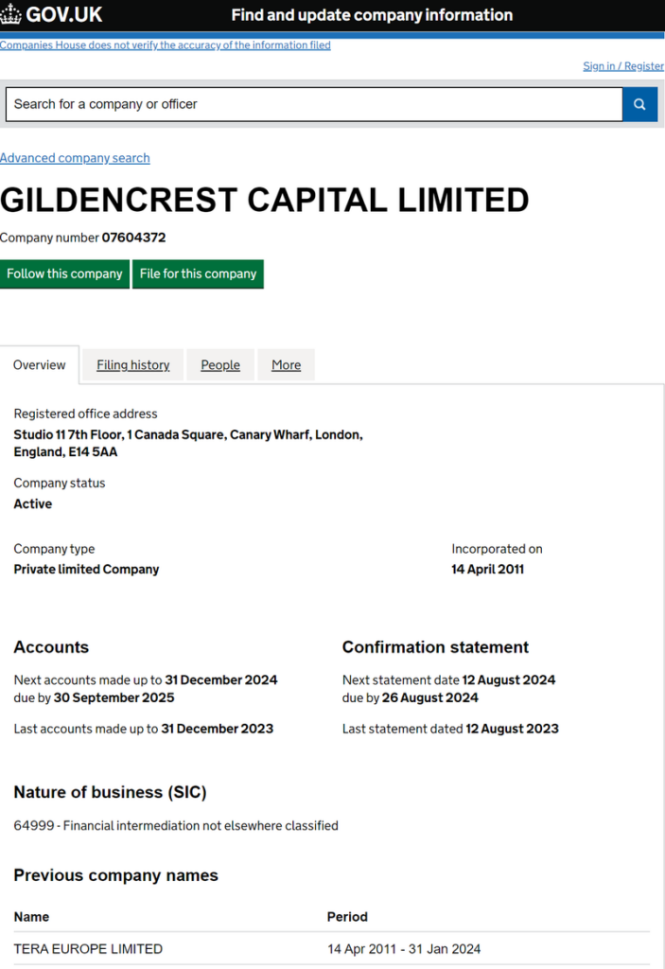This screenshot has height=969, width=665.
Task: Open the Sign in / Register link
Action: point(623,66)
